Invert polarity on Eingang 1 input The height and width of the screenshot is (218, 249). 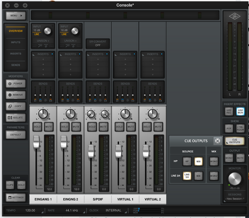(x=46, y=46)
